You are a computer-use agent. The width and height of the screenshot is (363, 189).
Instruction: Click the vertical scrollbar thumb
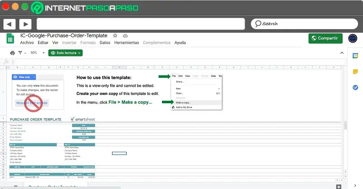345,126
